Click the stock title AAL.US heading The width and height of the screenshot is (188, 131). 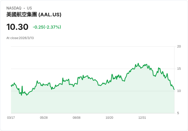pyautogui.click(x=34, y=15)
